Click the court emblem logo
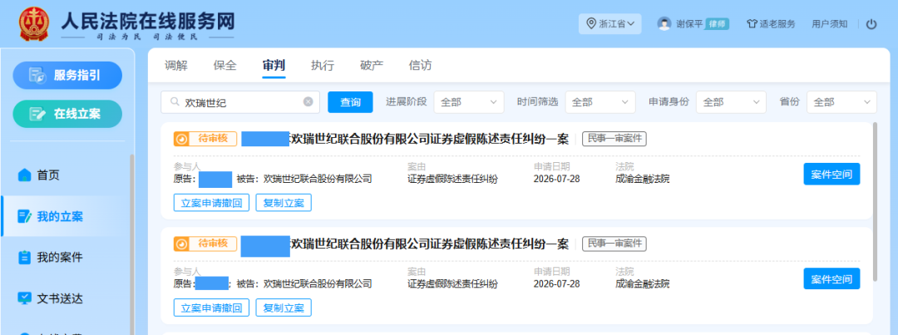The width and height of the screenshot is (898, 335). (x=35, y=25)
